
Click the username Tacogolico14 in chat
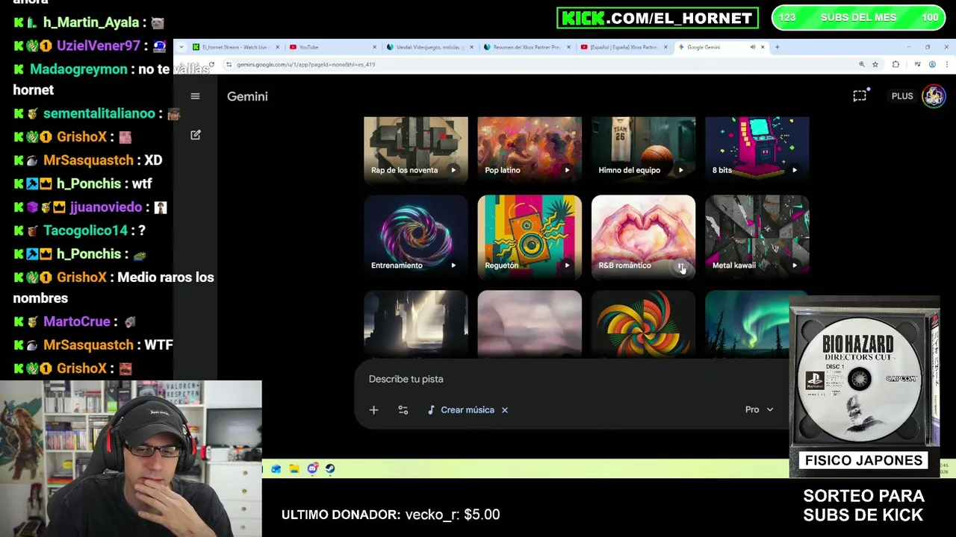point(86,230)
